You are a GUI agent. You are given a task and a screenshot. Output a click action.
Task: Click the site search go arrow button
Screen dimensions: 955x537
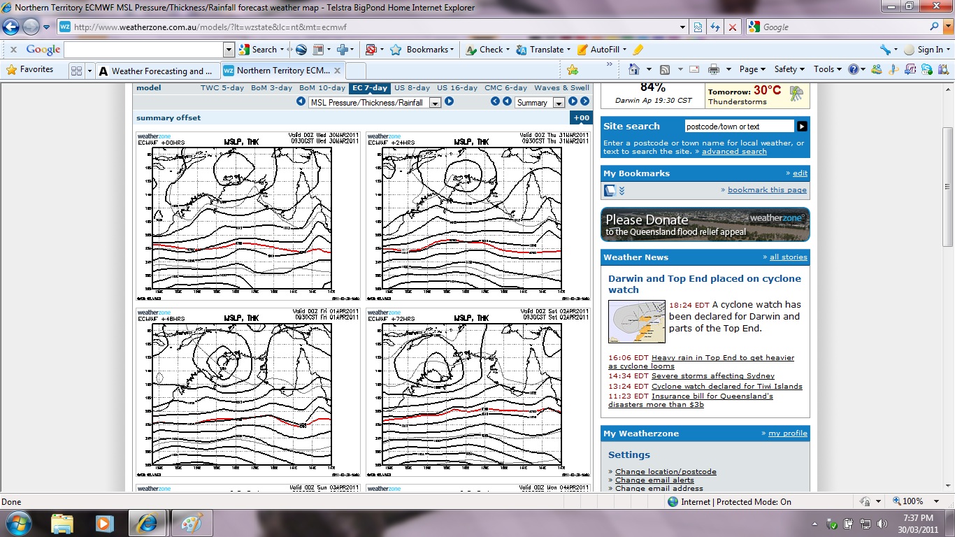[802, 127]
